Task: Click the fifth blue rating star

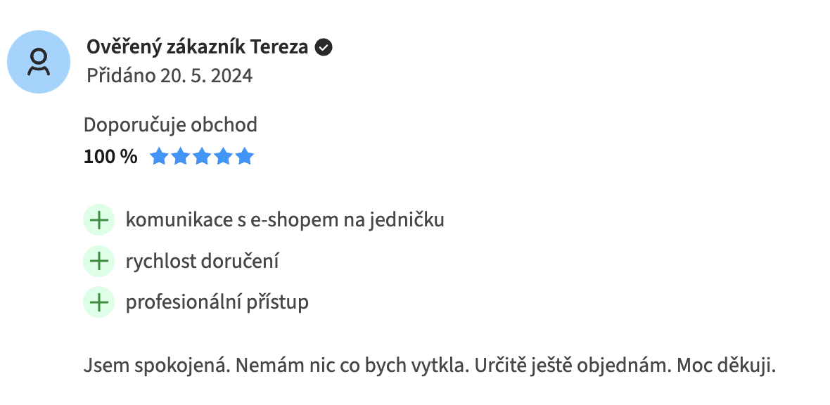Action: tap(245, 157)
